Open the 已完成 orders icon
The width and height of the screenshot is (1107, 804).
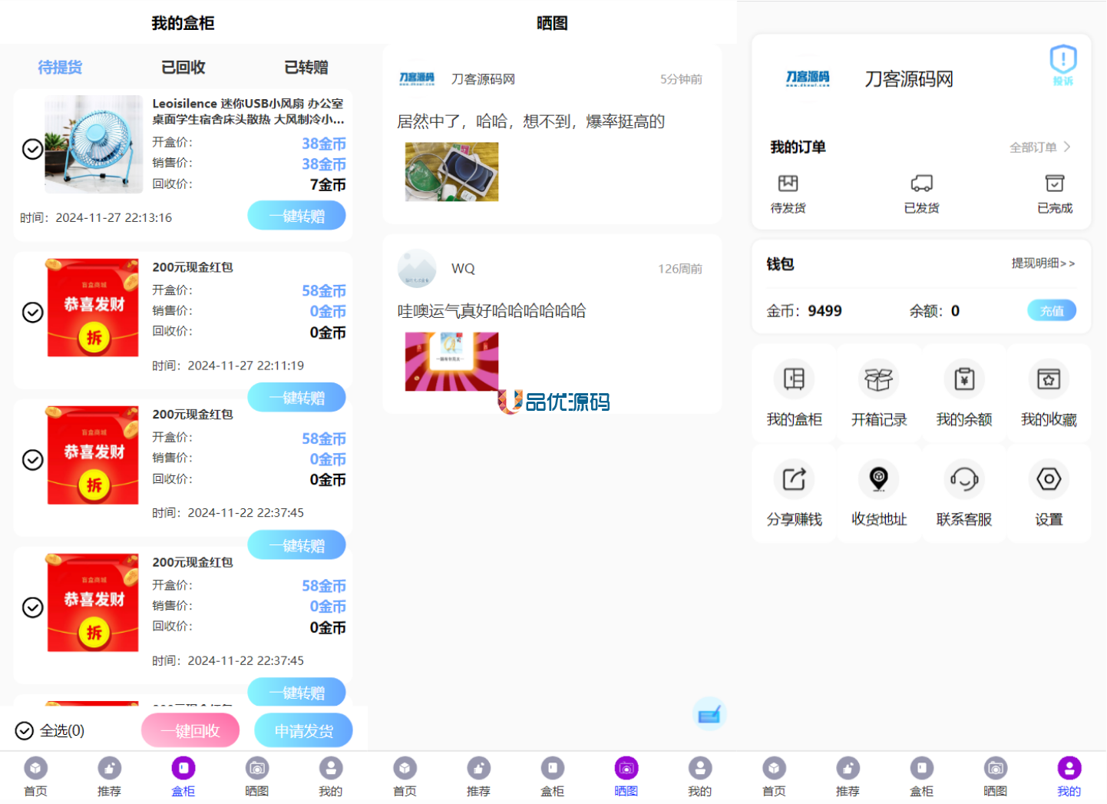[1055, 184]
